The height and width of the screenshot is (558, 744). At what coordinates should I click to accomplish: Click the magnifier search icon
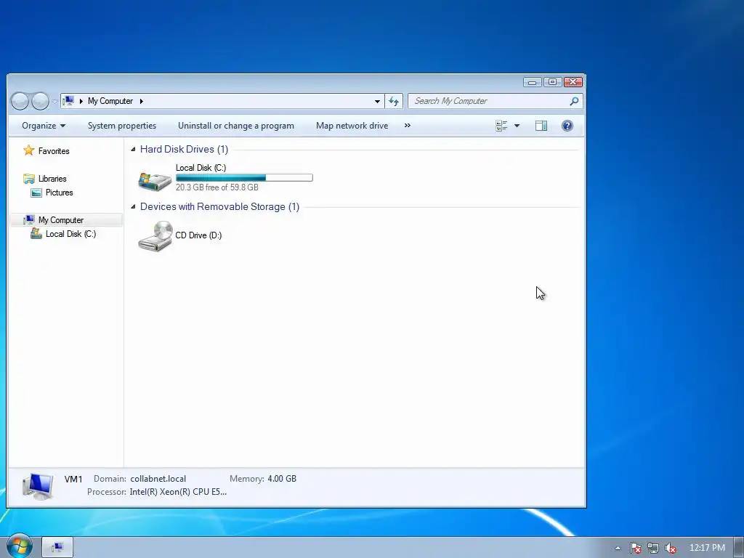click(574, 101)
